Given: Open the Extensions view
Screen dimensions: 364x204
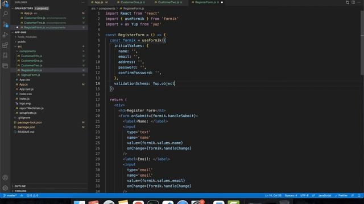Looking at the screenshot, I should (x=5, y=45).
